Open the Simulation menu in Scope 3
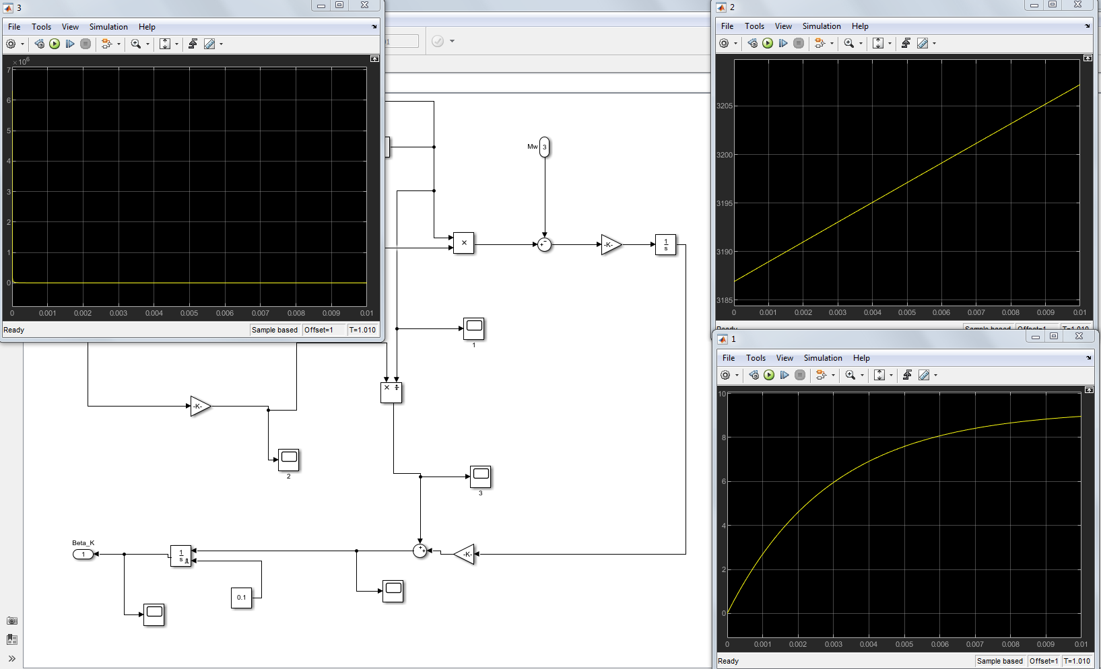Screen dimensions: 1101x669 click(x=108, y=27)
